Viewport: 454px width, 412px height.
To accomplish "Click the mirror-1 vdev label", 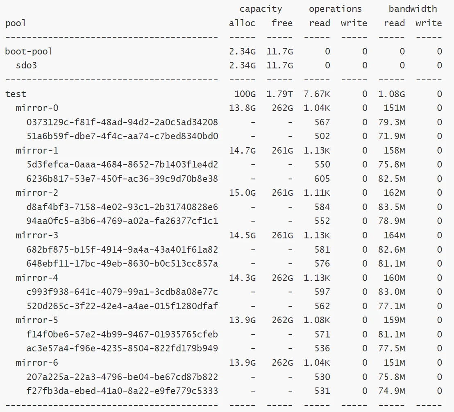I will pos(37,151).
